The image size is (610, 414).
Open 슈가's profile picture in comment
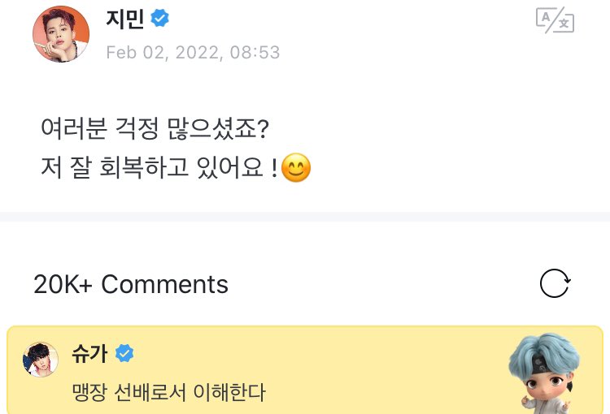[x=40, y=359]
